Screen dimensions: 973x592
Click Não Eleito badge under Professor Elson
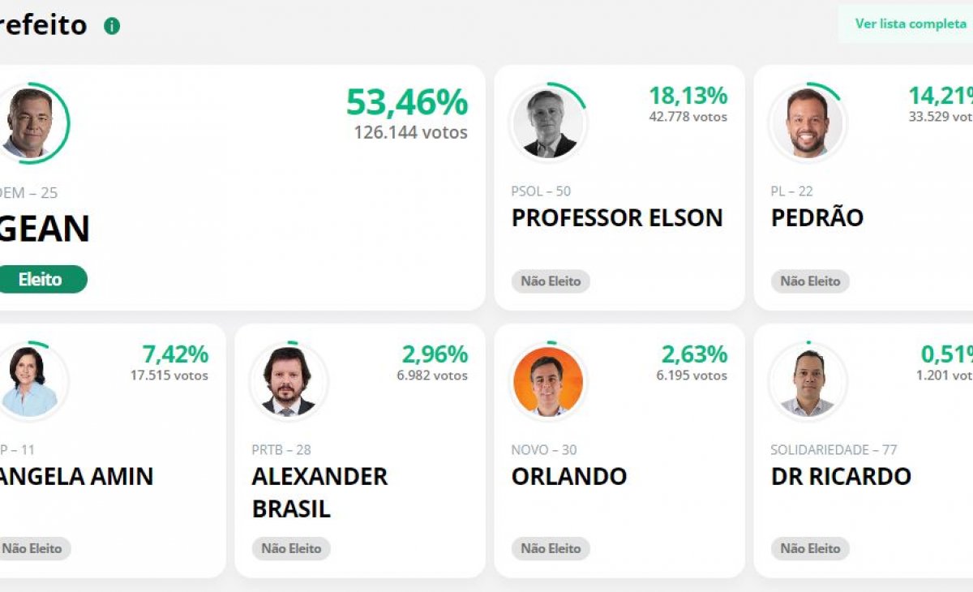pos(551,281)
